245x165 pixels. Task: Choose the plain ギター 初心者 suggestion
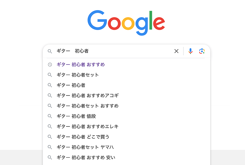point(71,85)
